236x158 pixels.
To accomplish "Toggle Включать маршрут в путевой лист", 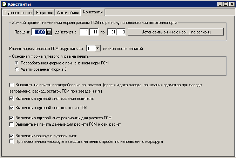I will (x=12, y=135).
